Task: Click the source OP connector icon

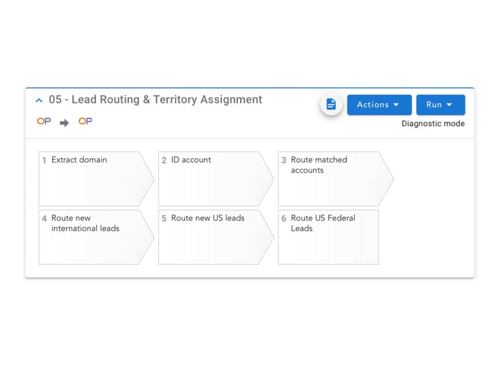Action: tap(43, 121)
